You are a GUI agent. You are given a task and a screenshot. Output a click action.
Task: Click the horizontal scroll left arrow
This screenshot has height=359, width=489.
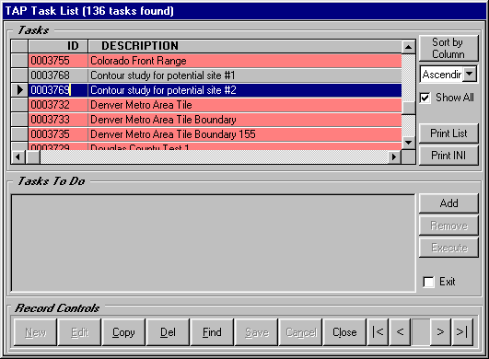pos(17,156)
